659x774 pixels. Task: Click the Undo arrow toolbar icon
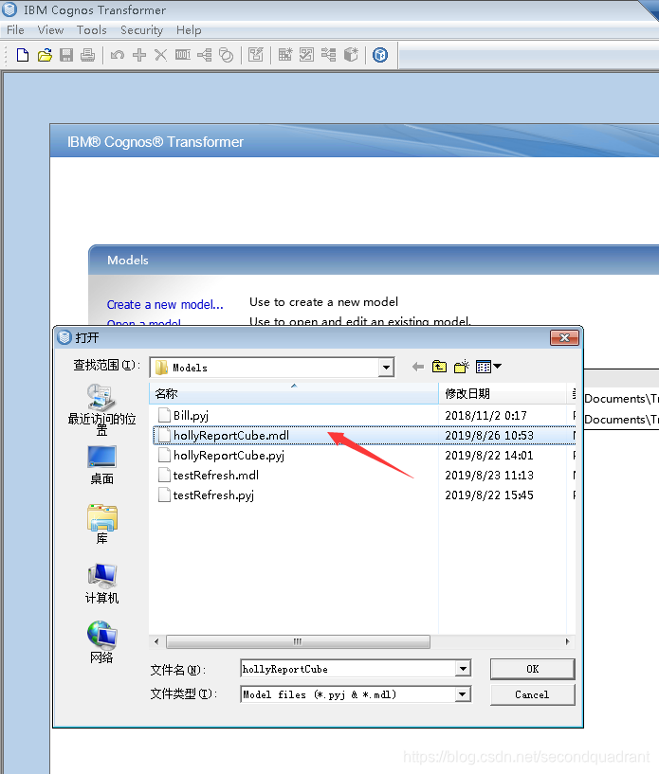[x=118, y=55]
